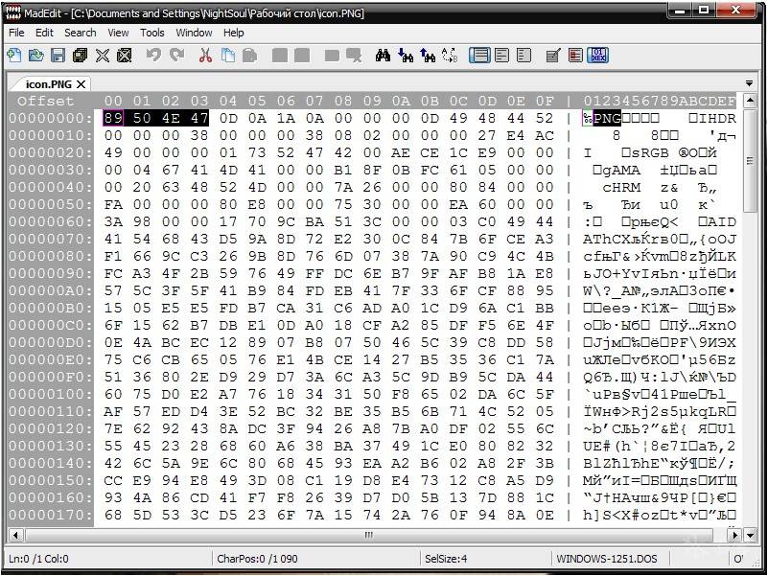The height and width of the screenshot is (576, 768).
Task: Click the vertical scrollbar thumb
Action: click(x=750, y=160)
